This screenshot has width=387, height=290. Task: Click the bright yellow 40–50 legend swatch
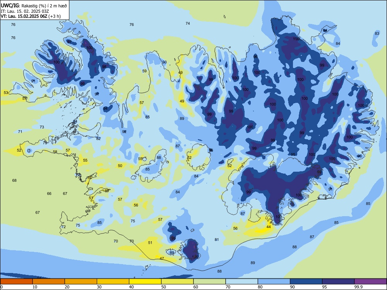point(145,281)
